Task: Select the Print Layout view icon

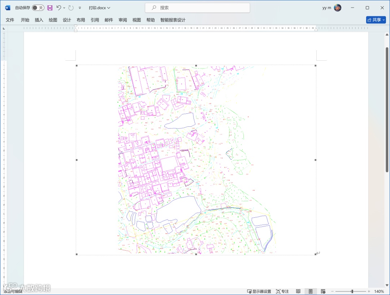Action: click(311, 291)
